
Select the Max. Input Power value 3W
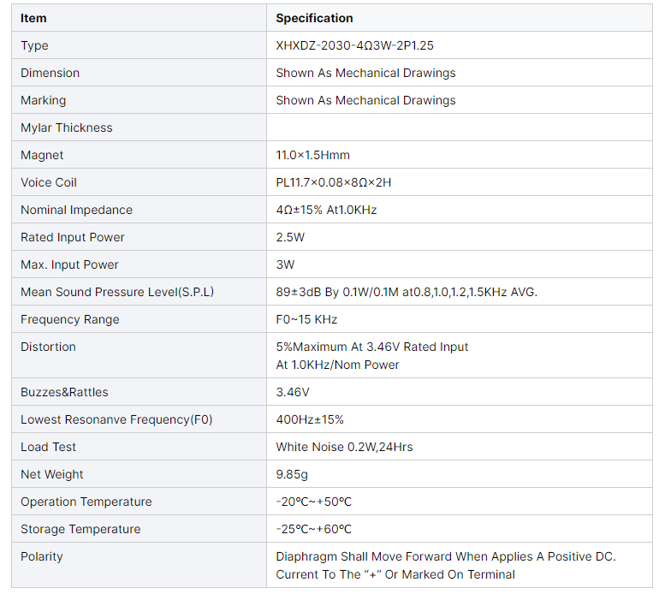pyautogui.click(x=285, y=264)
